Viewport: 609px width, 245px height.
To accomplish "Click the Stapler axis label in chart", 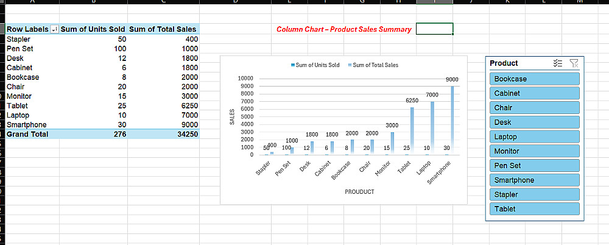I will pyautogui.click(x=264, y=169).
